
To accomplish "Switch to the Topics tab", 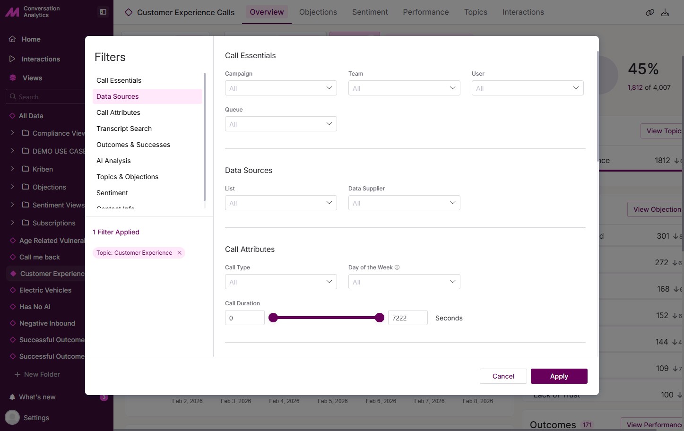I will [476, 12].
